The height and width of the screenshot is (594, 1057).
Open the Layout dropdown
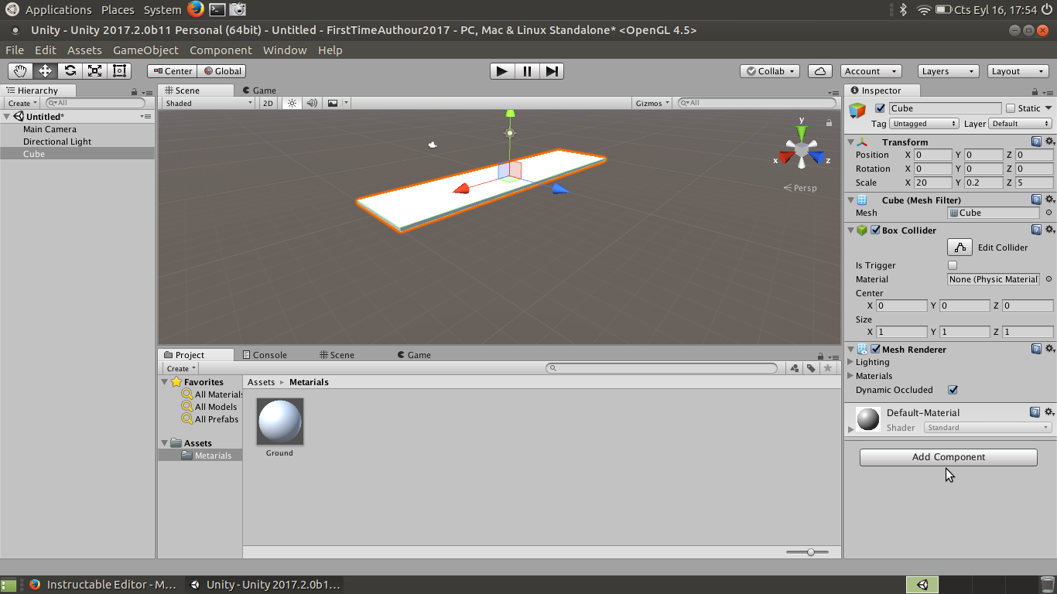pos(1018,71)
